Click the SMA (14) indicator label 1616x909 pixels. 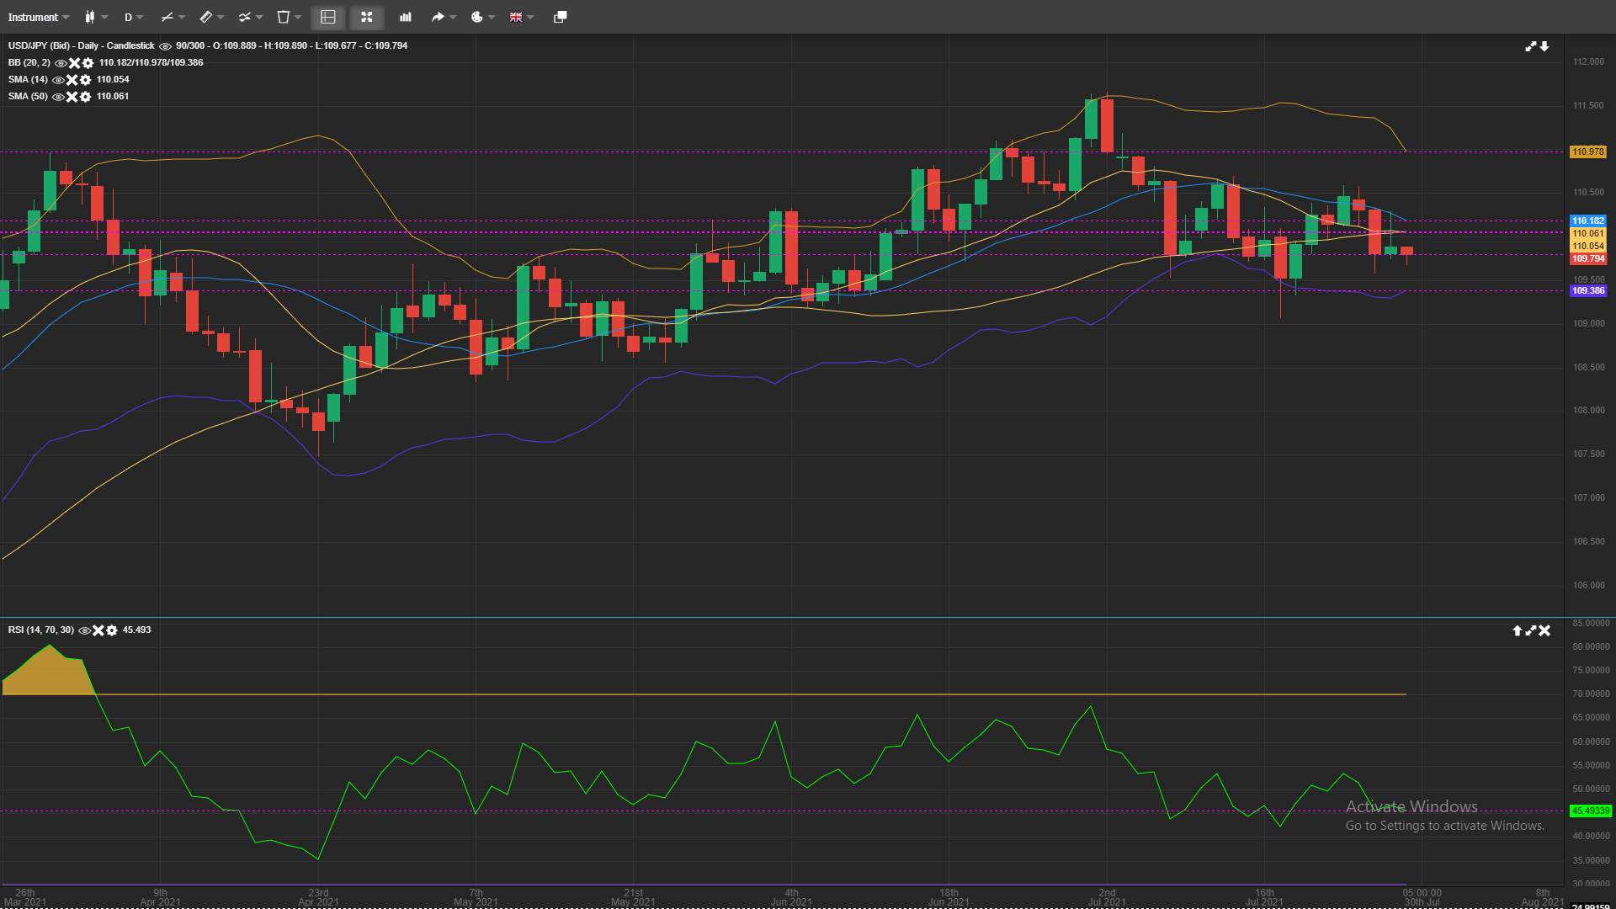(x=28, y=79)
